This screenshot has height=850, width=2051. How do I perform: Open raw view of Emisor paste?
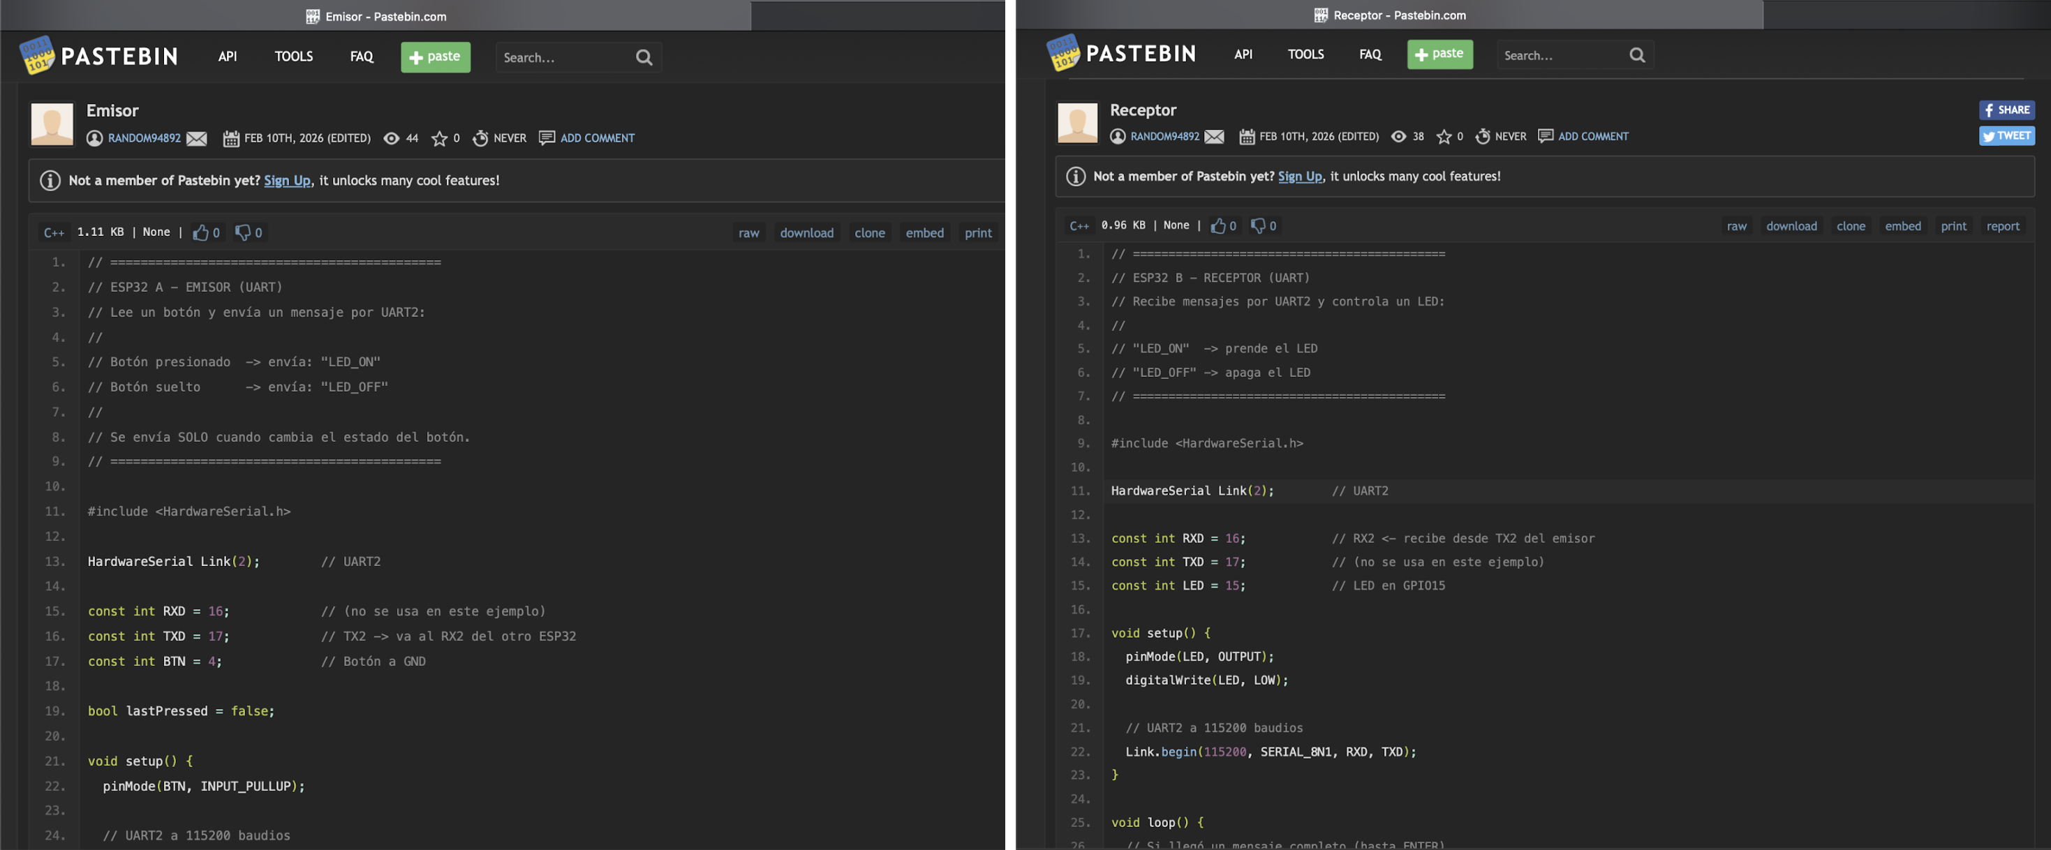(x=748, y=233)
